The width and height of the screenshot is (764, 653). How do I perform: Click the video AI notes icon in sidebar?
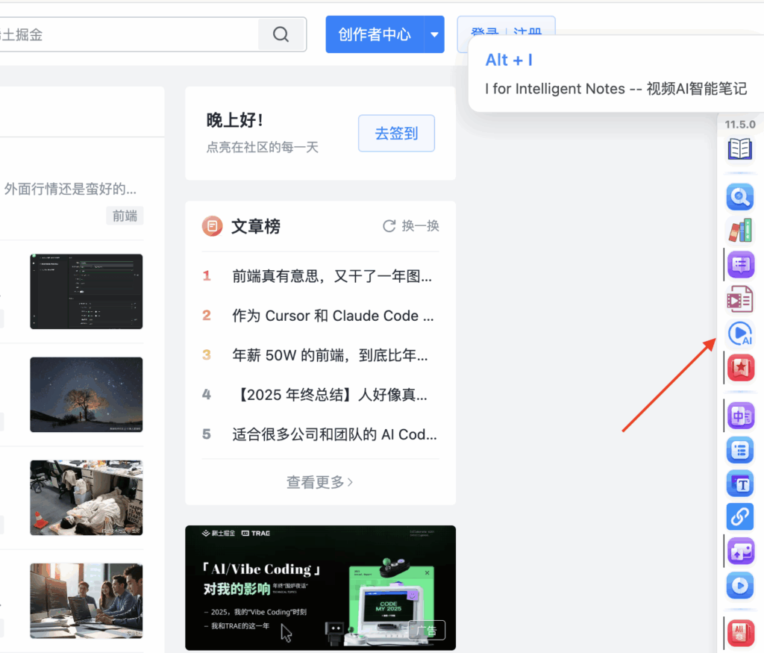click(x=740, y=334)
